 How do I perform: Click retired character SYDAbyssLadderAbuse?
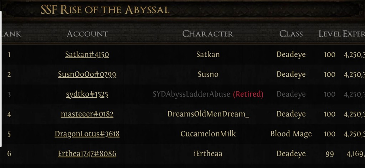click(x=191, y=94)
